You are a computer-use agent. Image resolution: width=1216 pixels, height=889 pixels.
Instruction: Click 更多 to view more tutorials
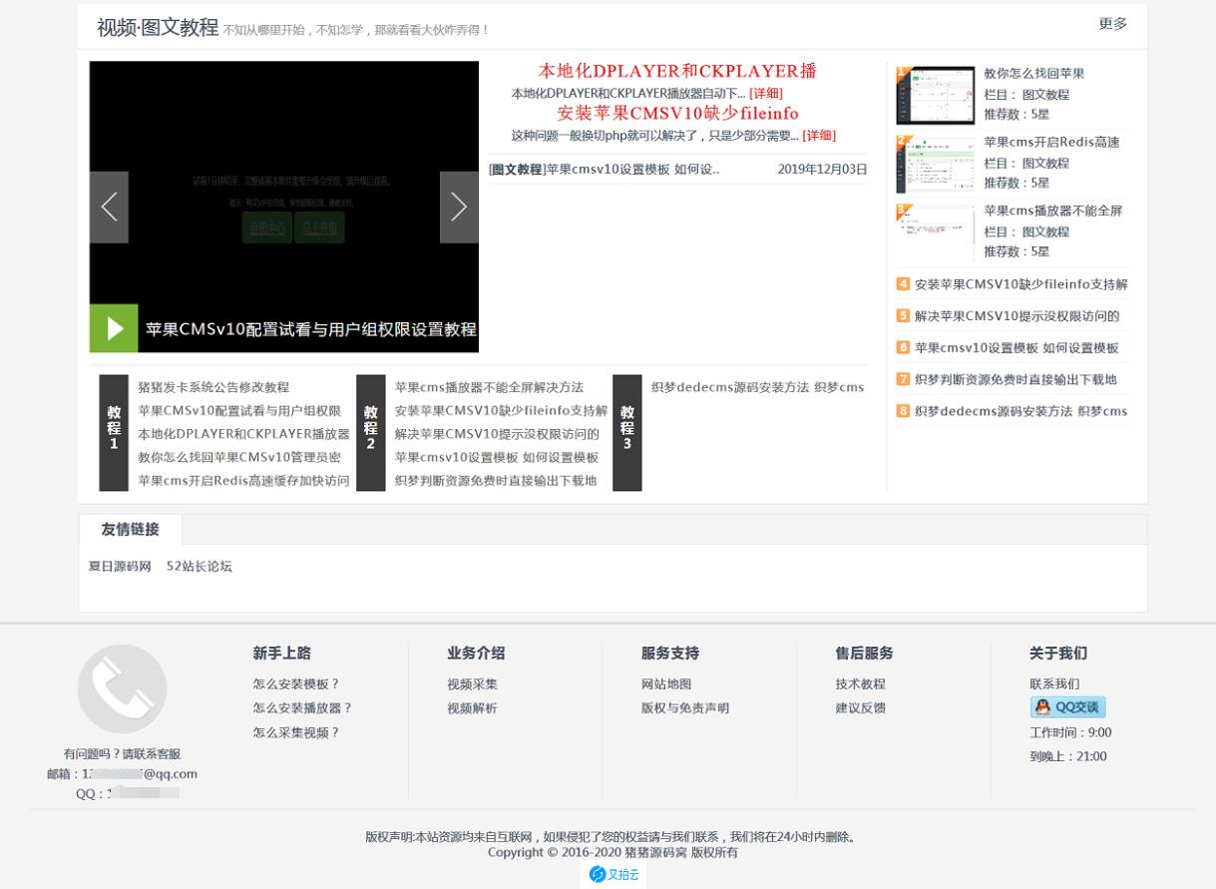(x=1112, y=24)
